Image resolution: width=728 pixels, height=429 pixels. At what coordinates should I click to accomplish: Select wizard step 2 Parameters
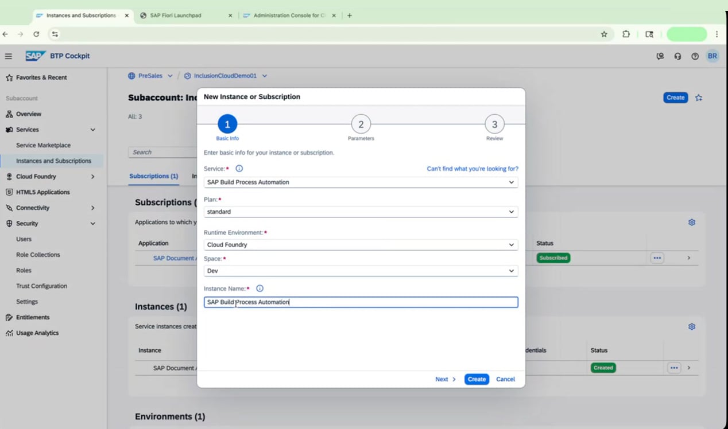[x=361, y=124]
